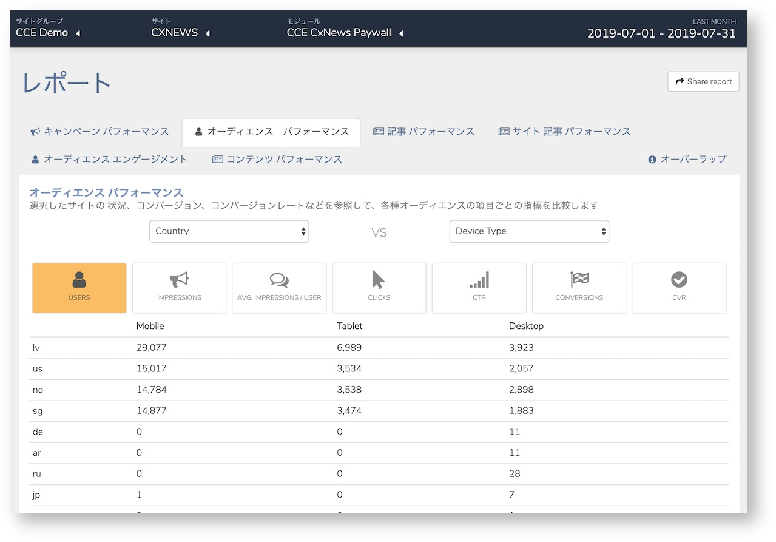
Task: Select the USERS metric tile
Action: (x=79, y=288)
